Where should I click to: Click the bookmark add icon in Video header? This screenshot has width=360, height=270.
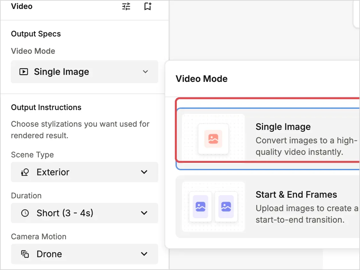tap(148, 6)
